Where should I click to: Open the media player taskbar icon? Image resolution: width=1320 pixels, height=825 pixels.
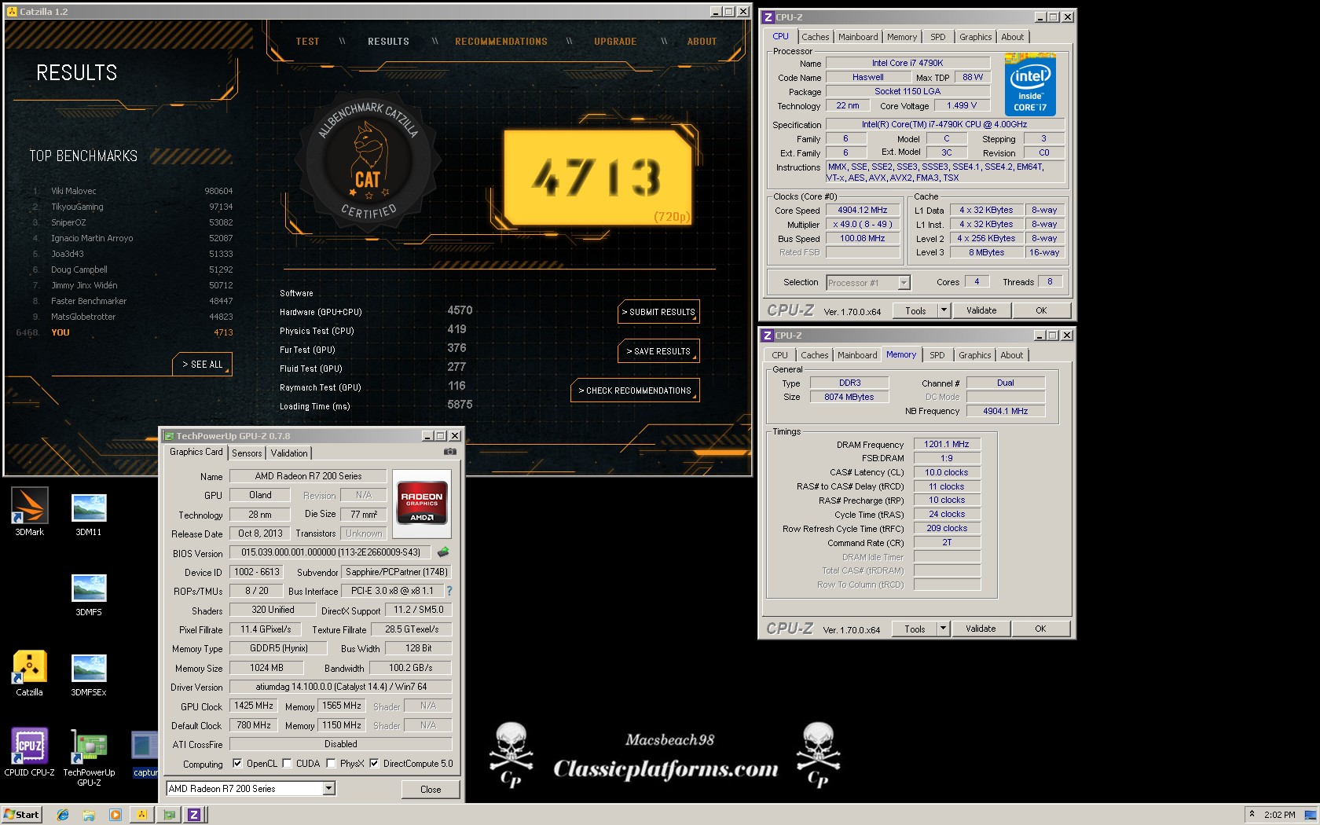[x=115, y=815]
